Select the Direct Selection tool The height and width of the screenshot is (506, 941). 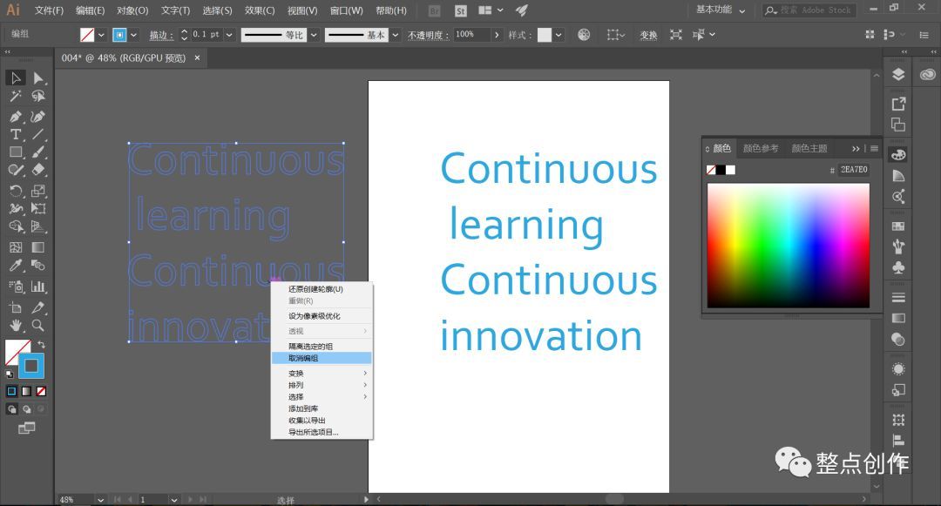coord(37,78)
